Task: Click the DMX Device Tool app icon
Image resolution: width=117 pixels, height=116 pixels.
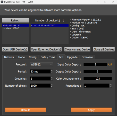Action: click(2, 2)
